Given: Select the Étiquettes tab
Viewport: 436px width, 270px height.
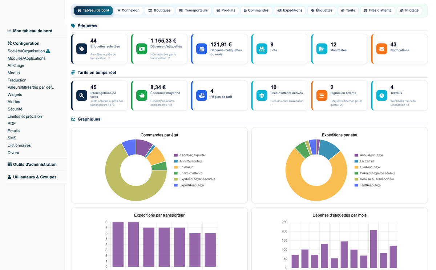Looking at the screenshot, I should tap(322, 11).
